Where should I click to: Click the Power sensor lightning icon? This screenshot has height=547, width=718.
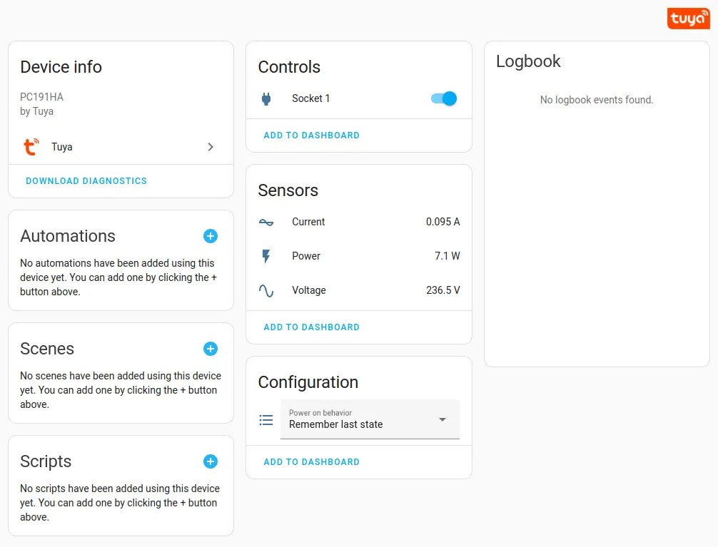coord(266,256)
